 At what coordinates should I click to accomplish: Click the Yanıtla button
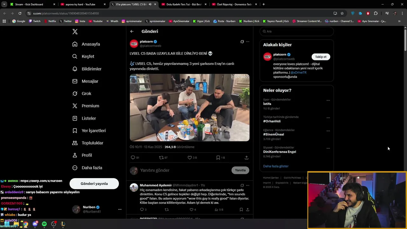click(x=240, y=170)
